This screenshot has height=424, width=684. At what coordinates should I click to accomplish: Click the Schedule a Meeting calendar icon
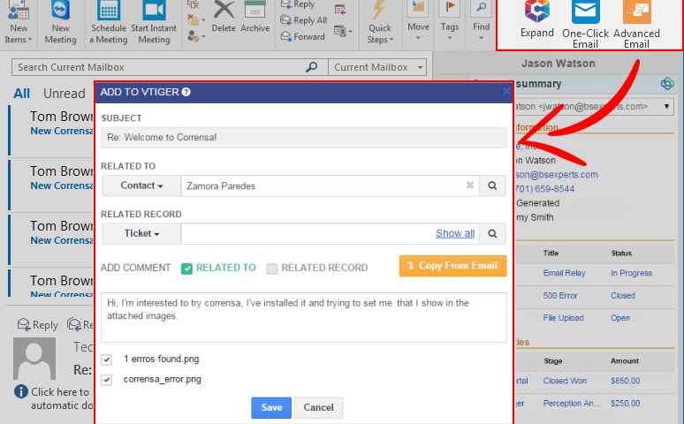pos(108,10)
